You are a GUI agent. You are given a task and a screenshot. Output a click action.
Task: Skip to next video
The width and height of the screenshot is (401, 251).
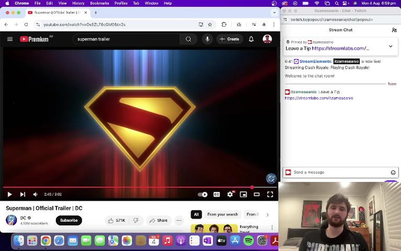23,195
